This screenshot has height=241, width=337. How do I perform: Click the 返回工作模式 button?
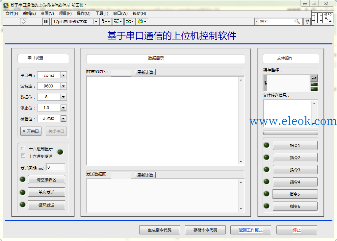point(251,230)
